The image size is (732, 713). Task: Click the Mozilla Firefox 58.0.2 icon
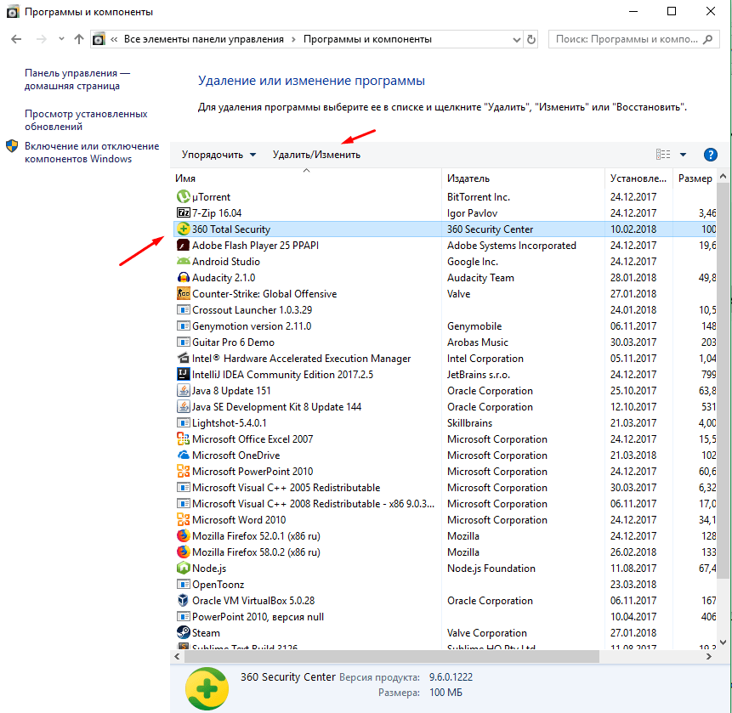click(x=183, y=552)
